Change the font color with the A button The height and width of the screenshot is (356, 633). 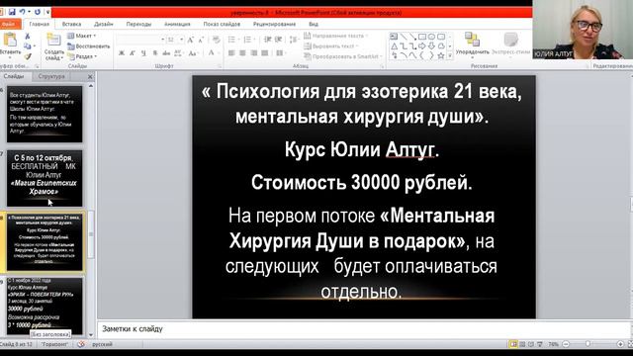(x=211, y=52)
